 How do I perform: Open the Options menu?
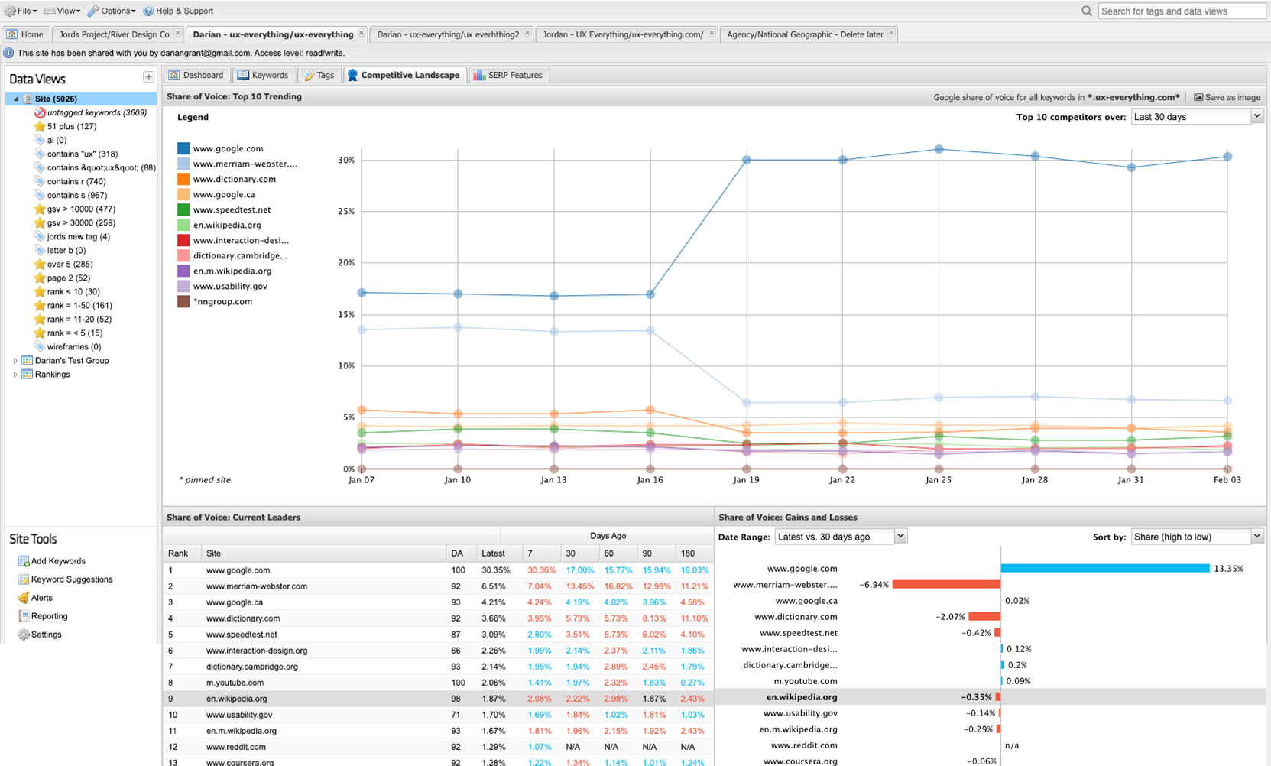112,11
